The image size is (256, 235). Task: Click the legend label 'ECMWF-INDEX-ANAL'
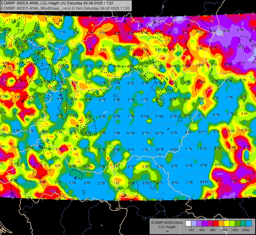(x=167, y=223)
